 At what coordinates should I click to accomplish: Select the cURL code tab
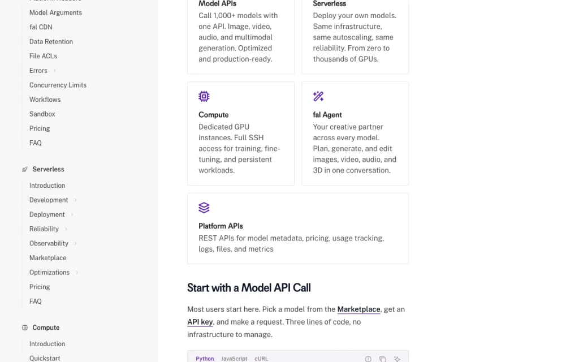[261, 359]
